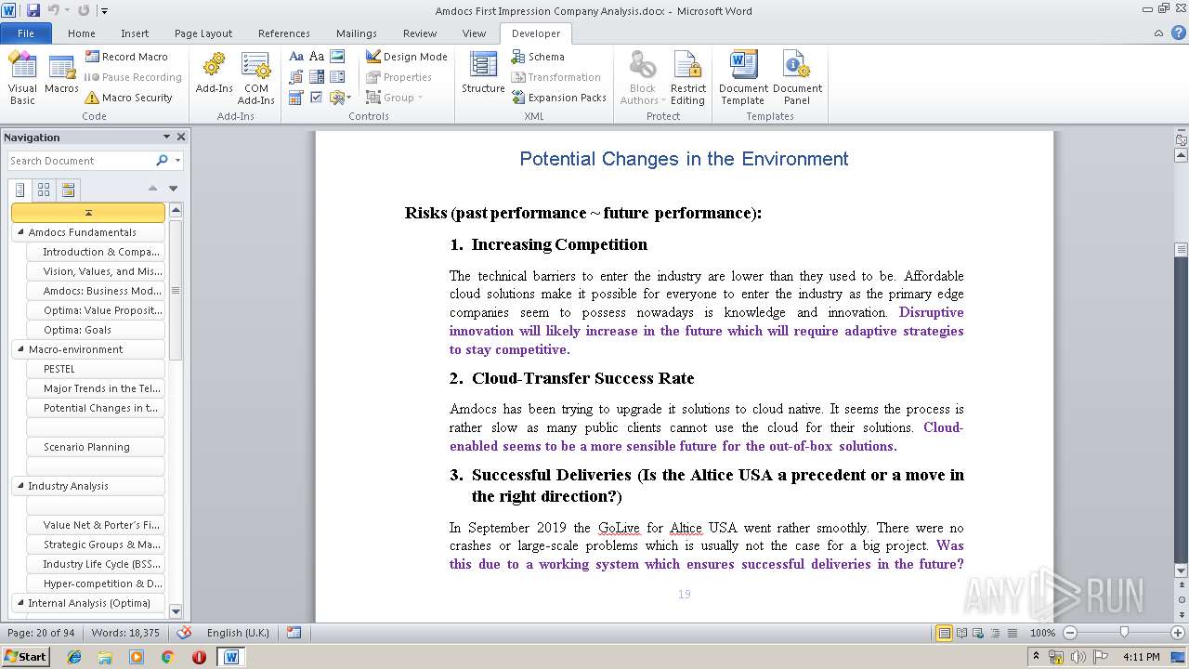Open the Page Layout tab
The image size is (1189, 669).
[x=203, y=33]
